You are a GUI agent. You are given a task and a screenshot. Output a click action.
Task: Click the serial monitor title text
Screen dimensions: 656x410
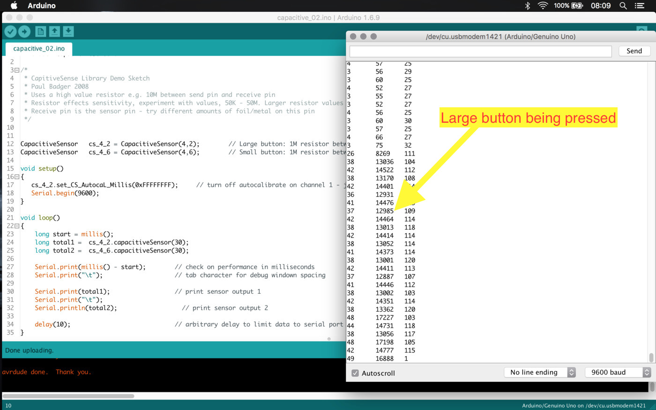[500, 37]
